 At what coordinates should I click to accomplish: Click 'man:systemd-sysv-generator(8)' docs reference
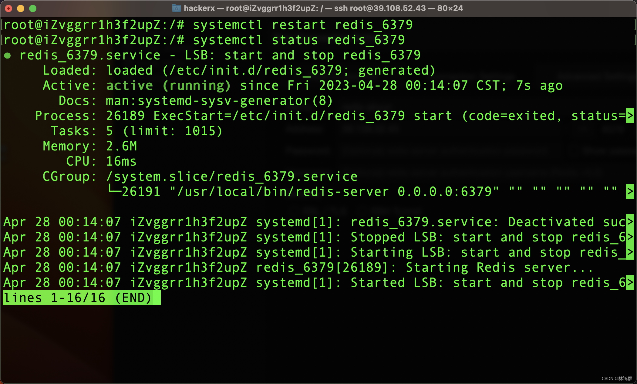(219, 101)
